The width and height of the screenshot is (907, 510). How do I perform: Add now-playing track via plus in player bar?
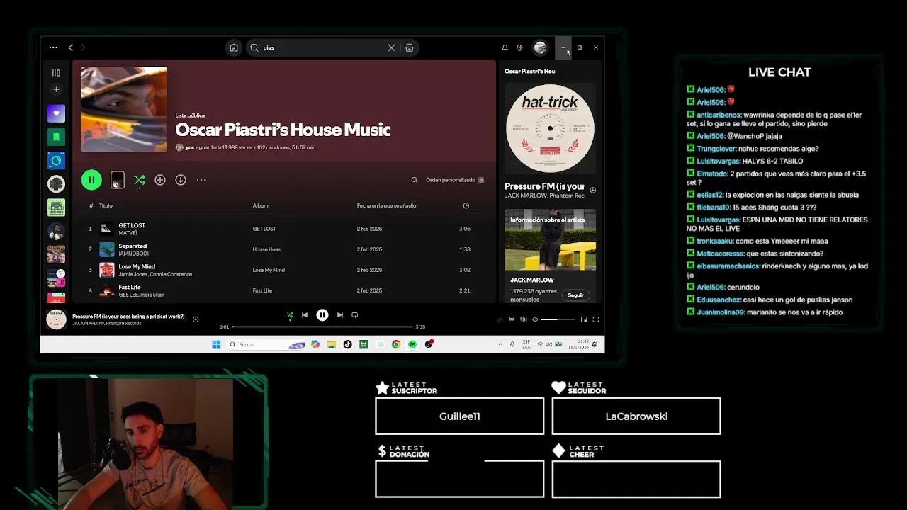196,319
